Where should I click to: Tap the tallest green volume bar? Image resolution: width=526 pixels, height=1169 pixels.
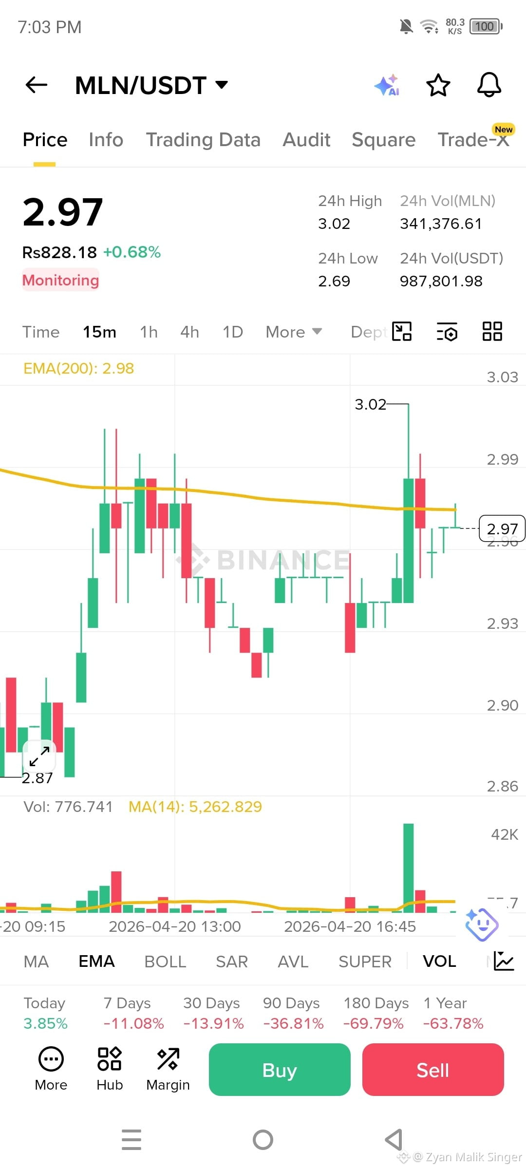coord(409,867)
